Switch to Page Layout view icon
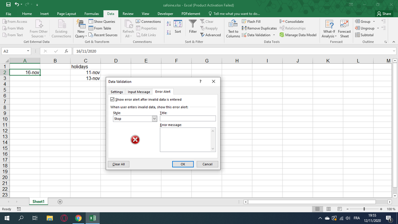This screenshot has height=224, width=398. pos(328,209)
